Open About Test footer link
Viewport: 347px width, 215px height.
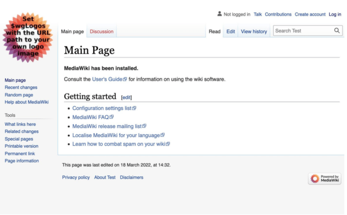coord(105,177)
